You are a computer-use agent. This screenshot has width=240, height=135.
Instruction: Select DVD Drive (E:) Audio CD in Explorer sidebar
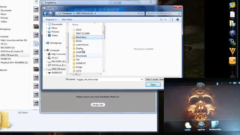click(12, 51)
